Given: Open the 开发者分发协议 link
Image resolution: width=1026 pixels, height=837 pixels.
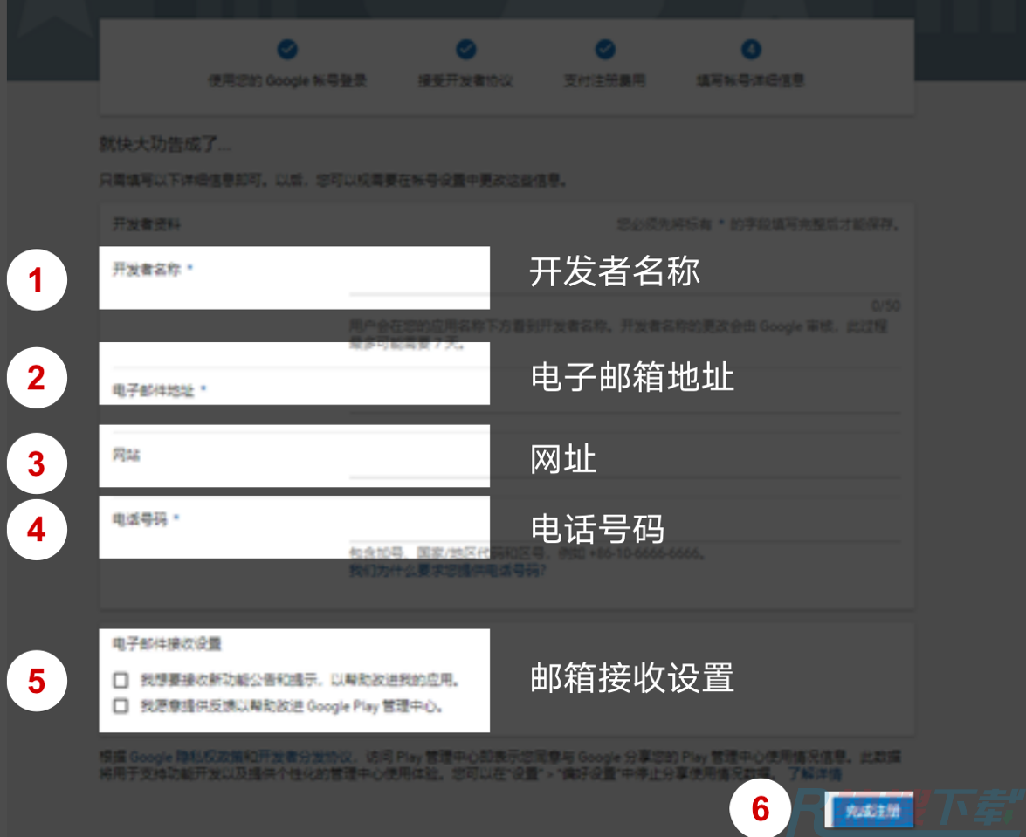Looking at the screenshot, I should [306, 757].
